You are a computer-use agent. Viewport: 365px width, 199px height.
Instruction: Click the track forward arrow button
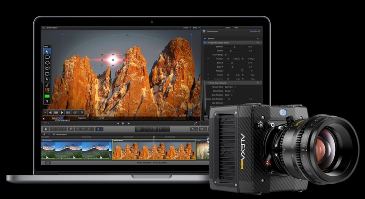[63, 112]
